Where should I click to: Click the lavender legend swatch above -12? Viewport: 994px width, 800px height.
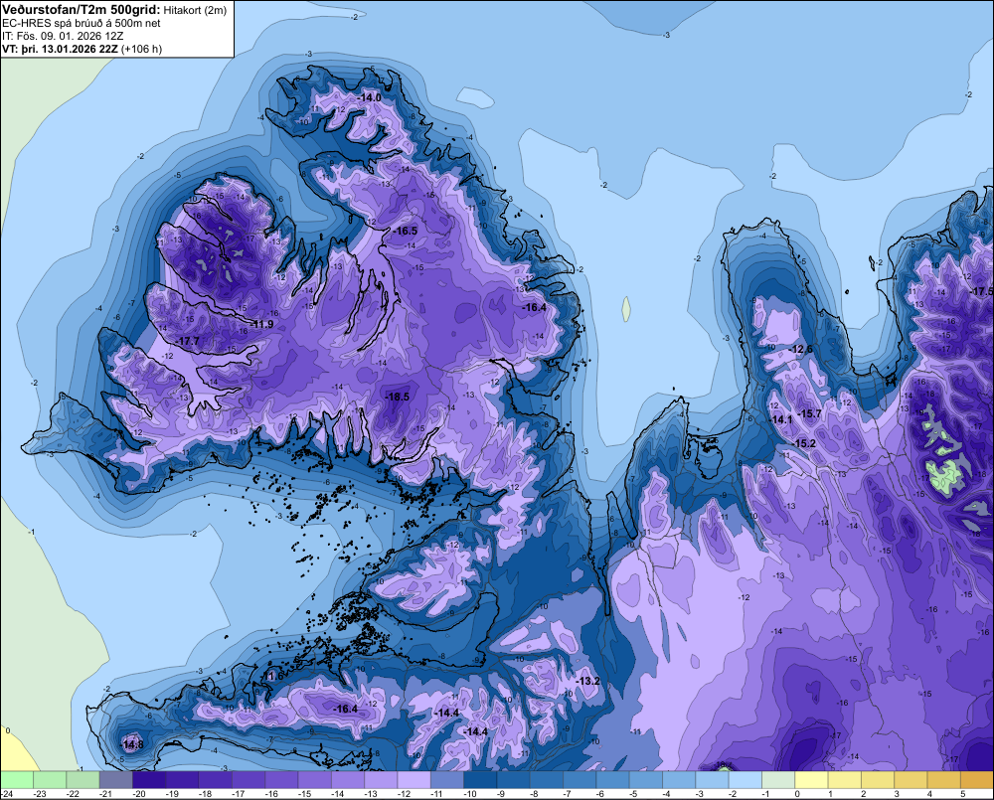pyautogui.click(x=414, y=779)
